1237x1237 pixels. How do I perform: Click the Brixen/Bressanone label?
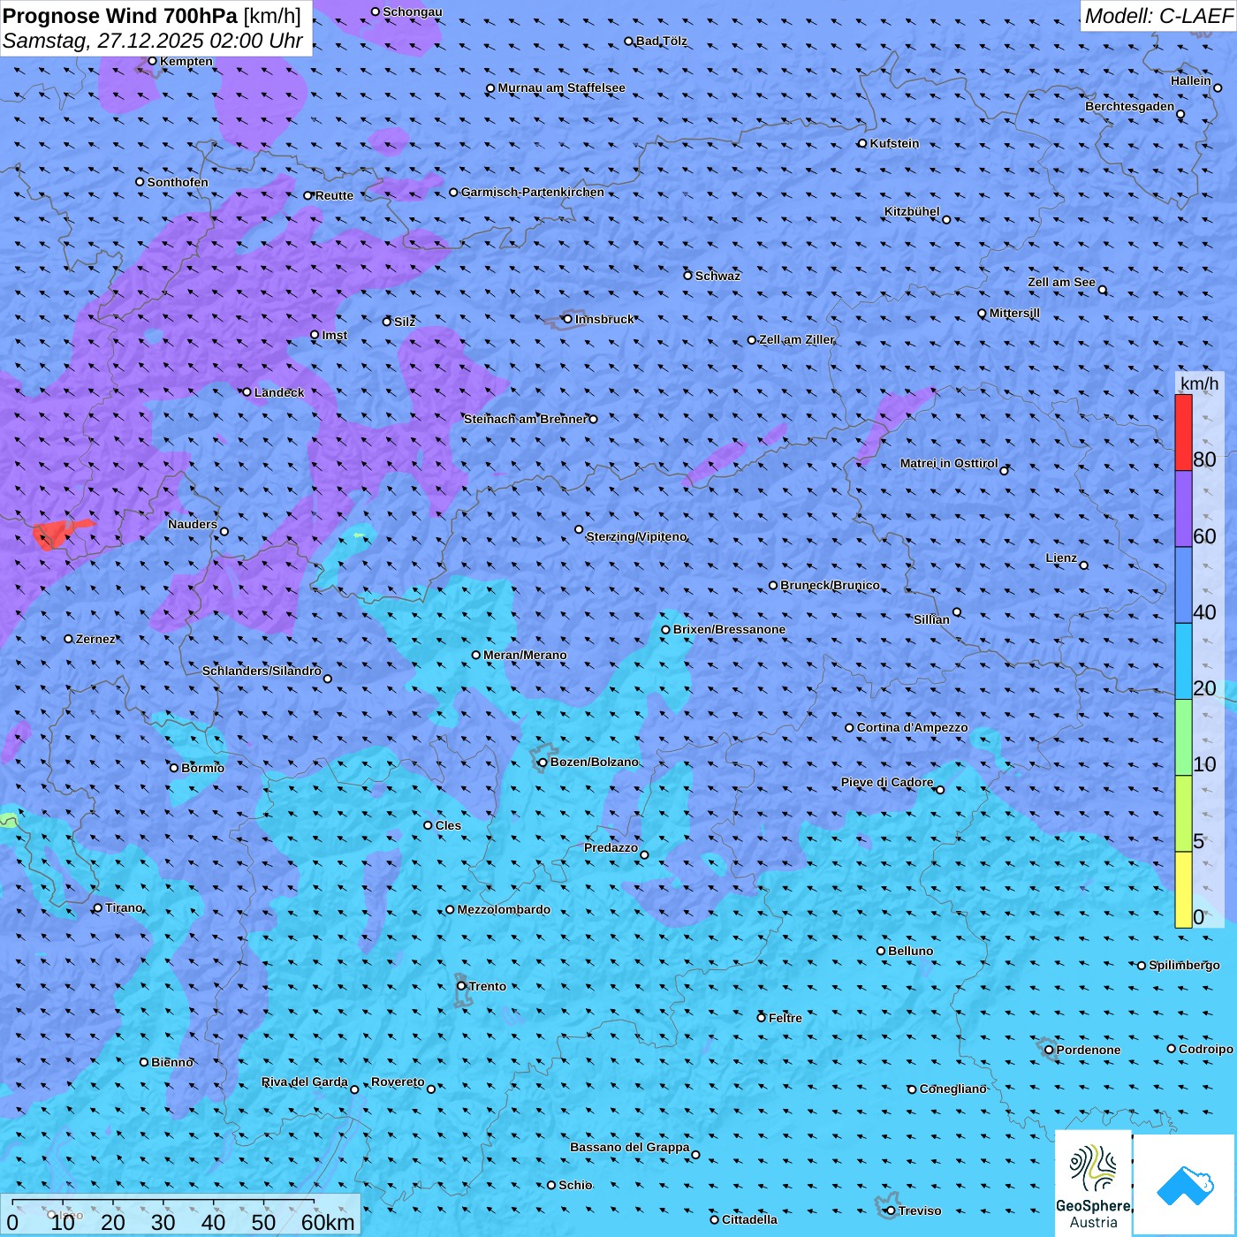(x=729, y=629)
